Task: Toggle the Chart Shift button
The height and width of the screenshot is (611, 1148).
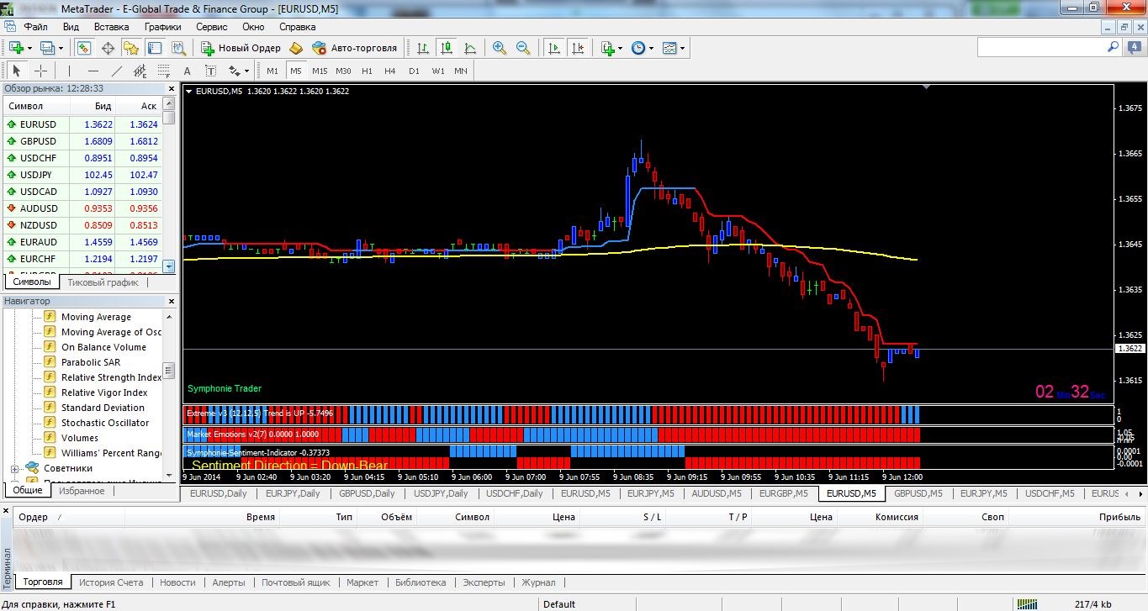Action: (578, 48)
